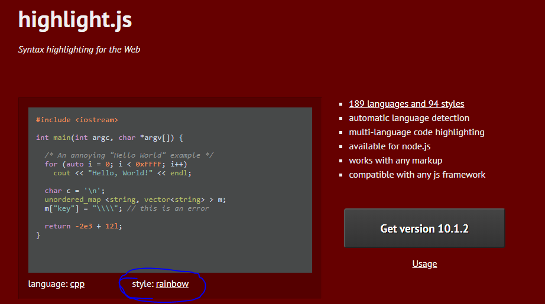Viewport: 545px width, 304px height.
Task: Click 'available for node.js' list item
Action: 390,146
